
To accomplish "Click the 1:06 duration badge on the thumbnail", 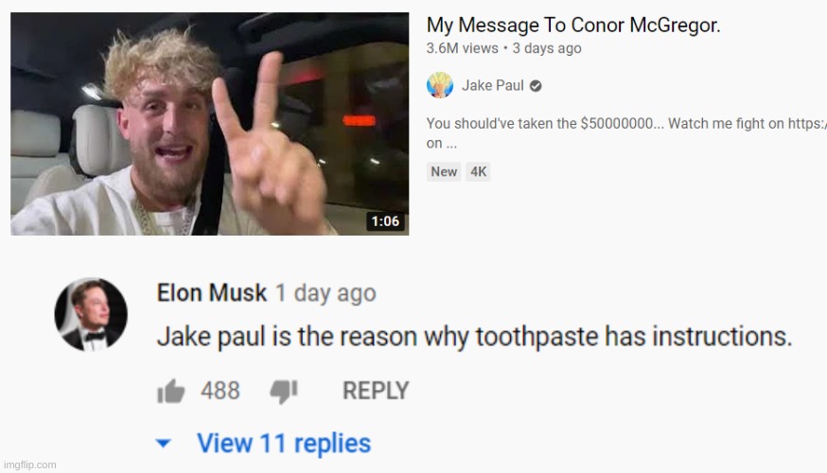I will 385,221.
